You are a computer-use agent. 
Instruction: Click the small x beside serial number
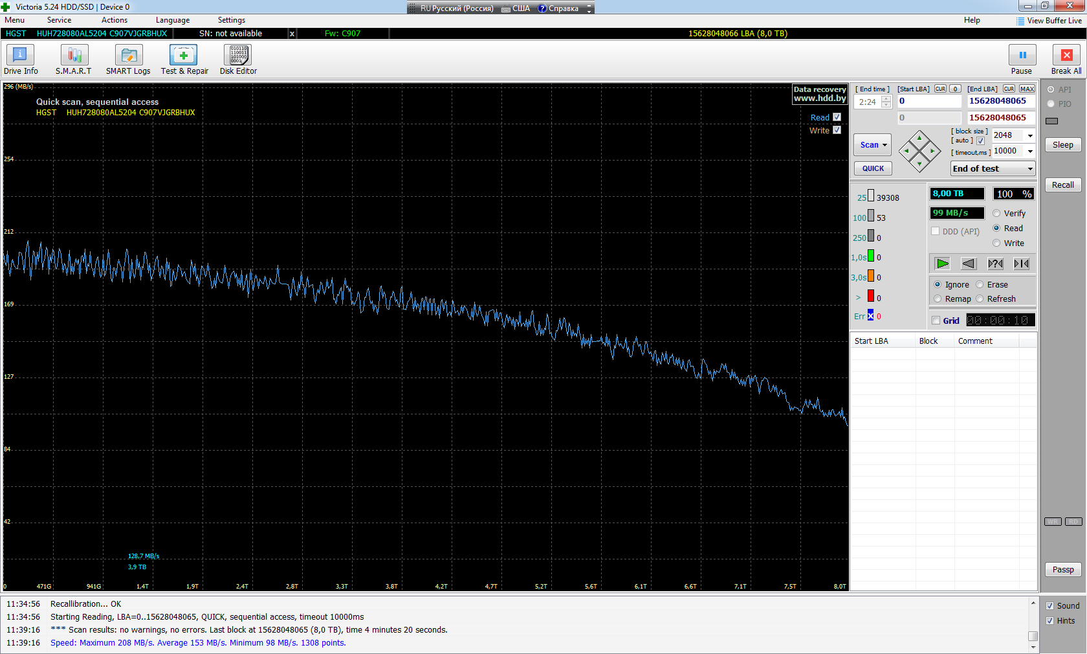pyautogui.click(x=292, y=34)
